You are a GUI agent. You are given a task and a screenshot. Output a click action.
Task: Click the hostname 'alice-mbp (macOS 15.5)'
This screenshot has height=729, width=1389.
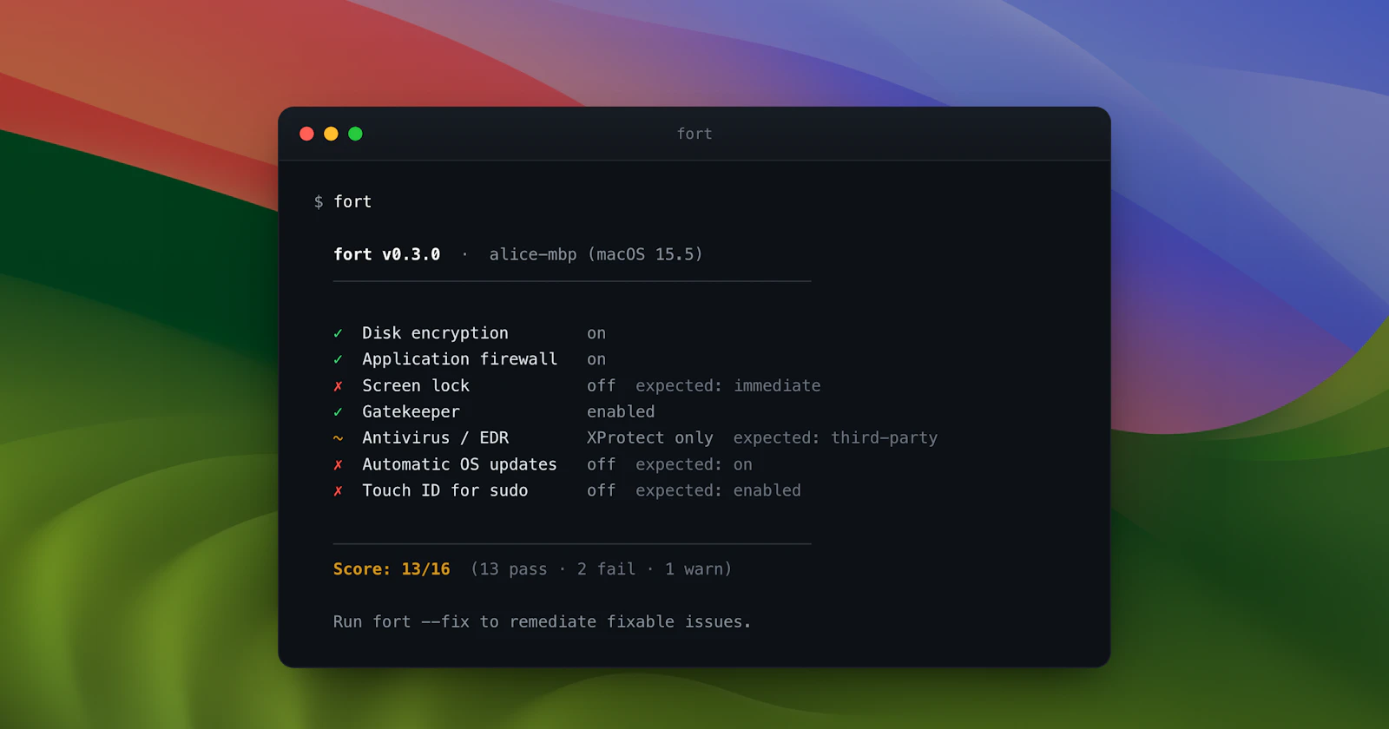(x=596, y=254)
